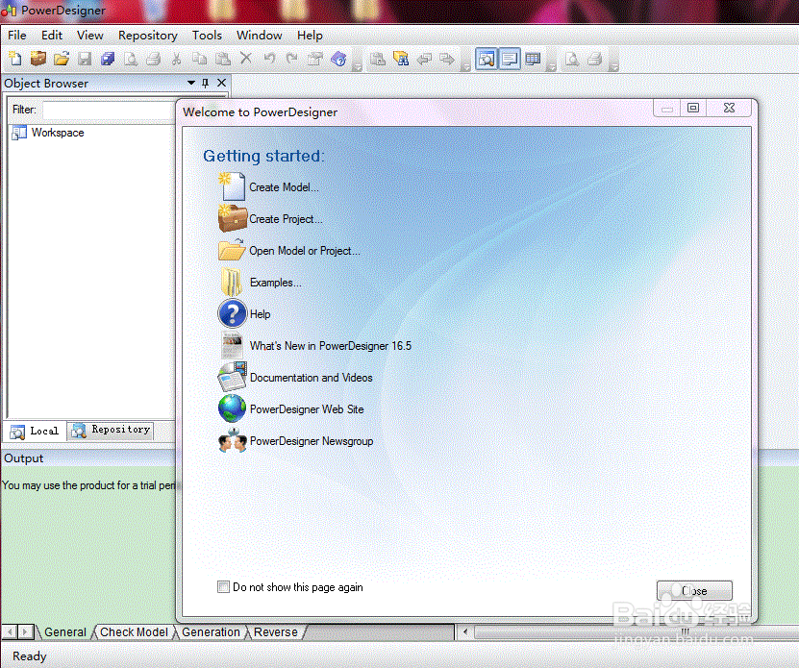799x668 pixels.
Task: Click Create Project link
Action: pos(286,219)
